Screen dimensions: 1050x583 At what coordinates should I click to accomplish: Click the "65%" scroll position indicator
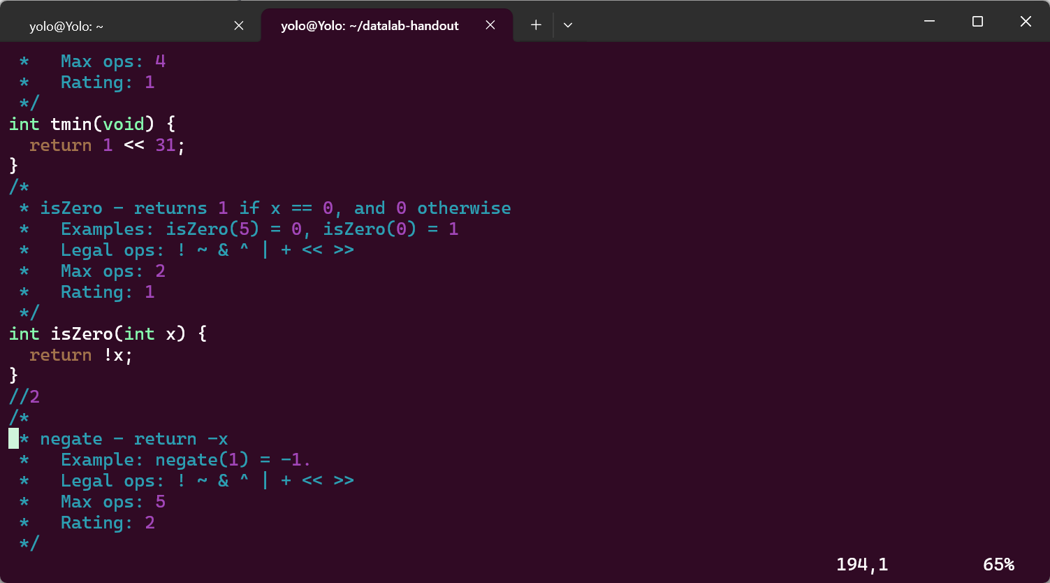point(998,565)
